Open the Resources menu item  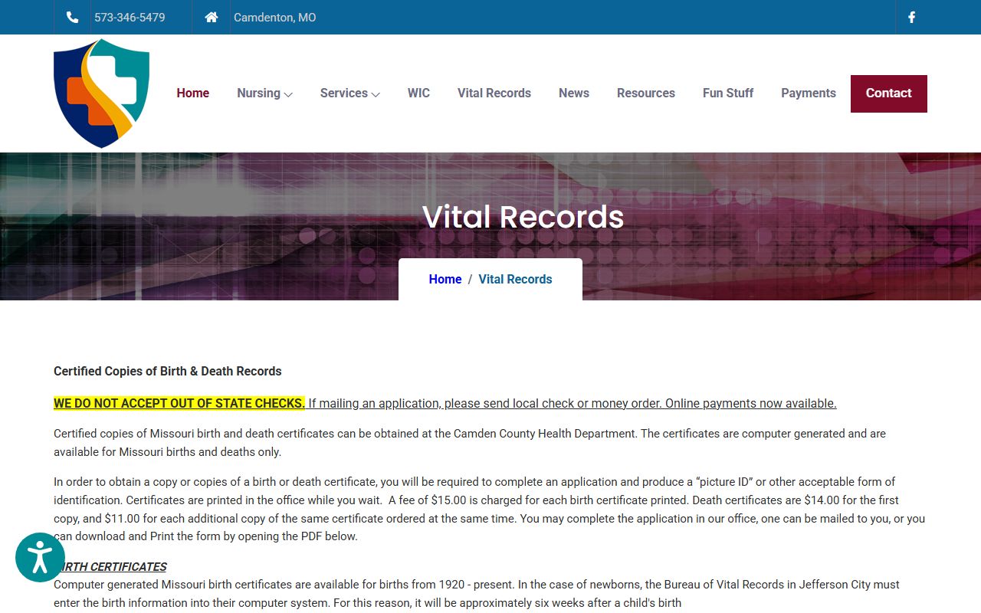[x=646, y=93]
